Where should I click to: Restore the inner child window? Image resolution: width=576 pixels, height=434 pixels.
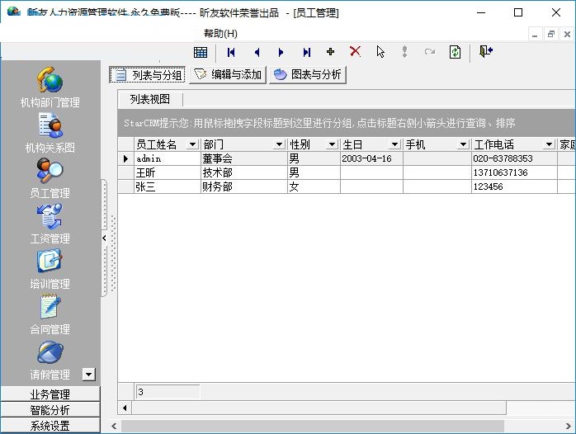coord(551,35)
